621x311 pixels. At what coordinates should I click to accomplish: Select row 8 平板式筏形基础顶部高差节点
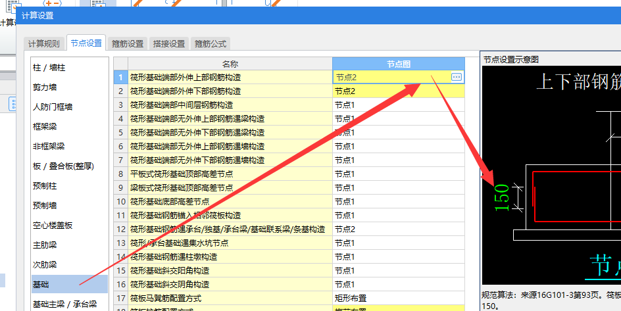tap(230, 174)
